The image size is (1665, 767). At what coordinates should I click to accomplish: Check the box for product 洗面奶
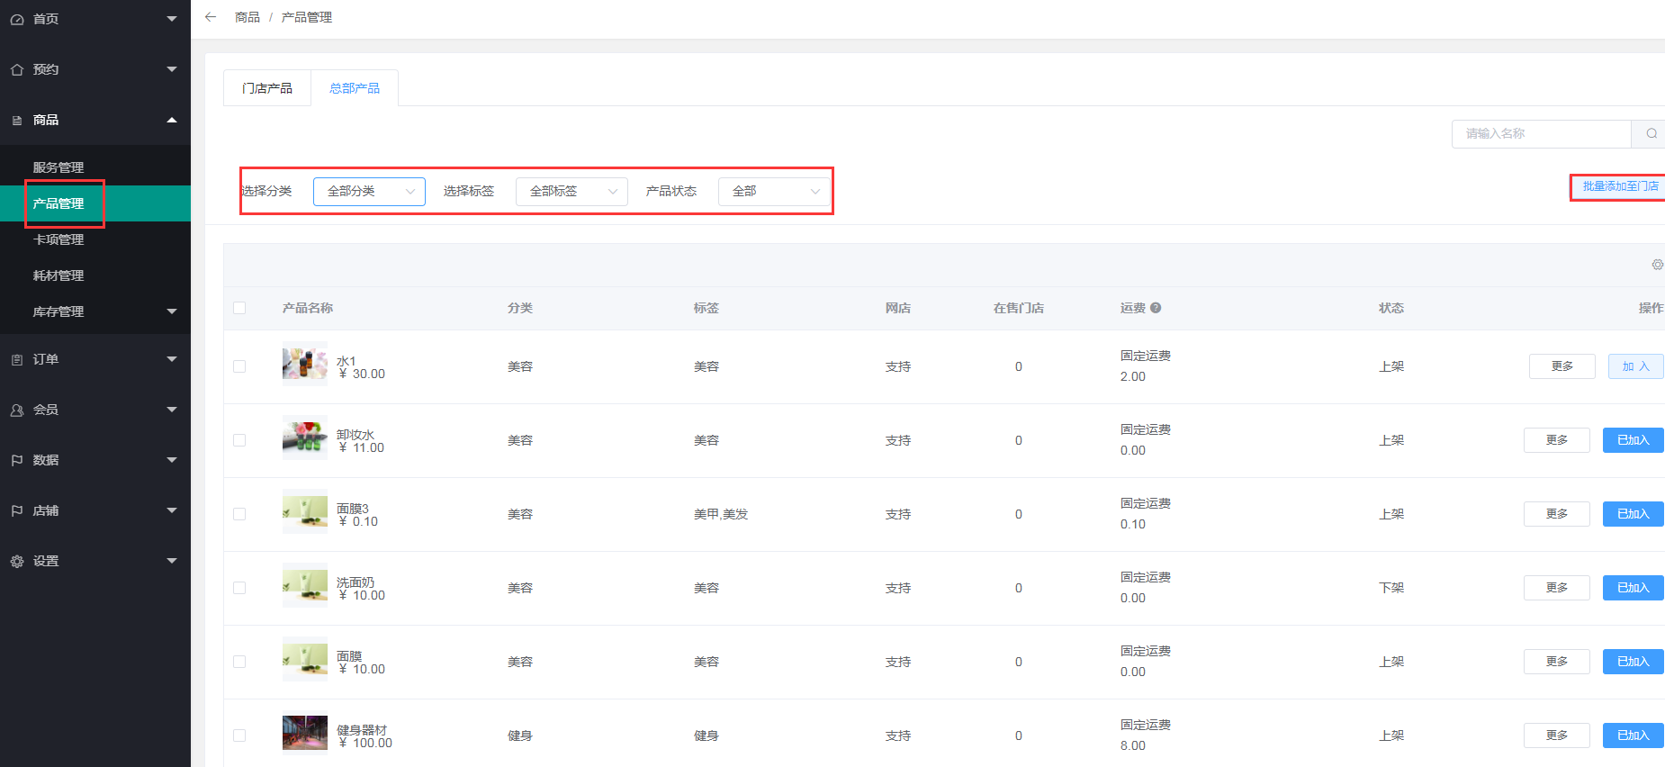239,588
